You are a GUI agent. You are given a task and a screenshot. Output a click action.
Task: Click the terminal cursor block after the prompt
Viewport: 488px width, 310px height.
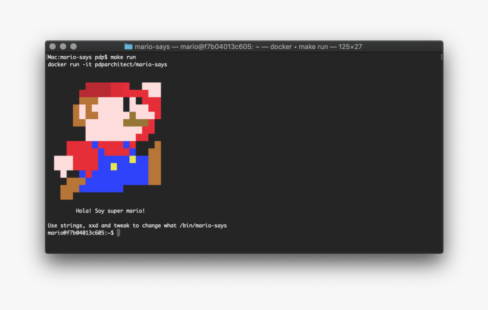(x=119, y=233)
